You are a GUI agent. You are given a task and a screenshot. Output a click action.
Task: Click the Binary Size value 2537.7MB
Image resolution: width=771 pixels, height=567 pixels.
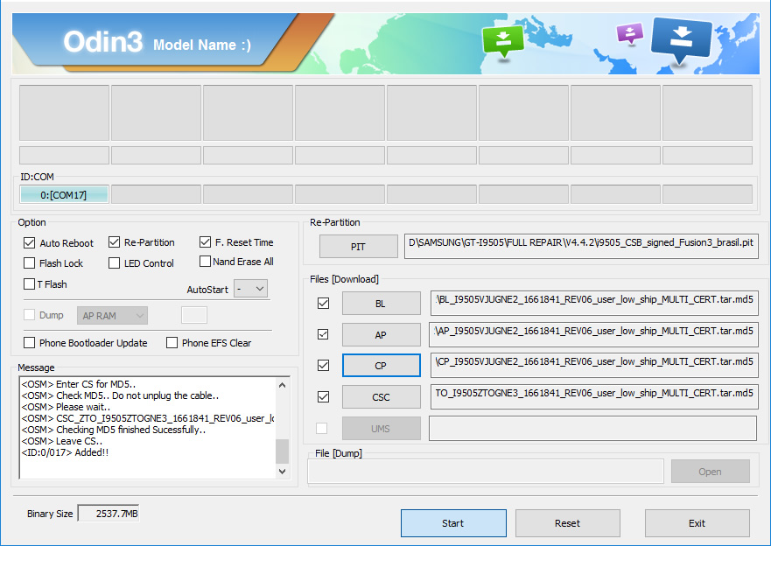(109, 514)
